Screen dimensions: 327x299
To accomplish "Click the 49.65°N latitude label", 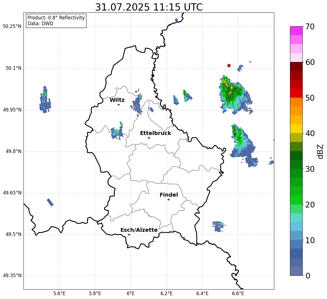I will (x=12, y=193).
